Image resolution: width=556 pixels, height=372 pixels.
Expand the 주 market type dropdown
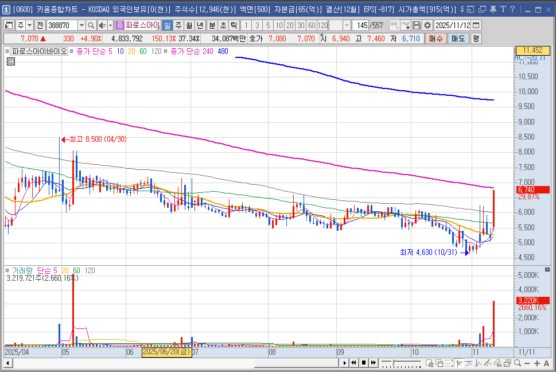coord(29,25)
